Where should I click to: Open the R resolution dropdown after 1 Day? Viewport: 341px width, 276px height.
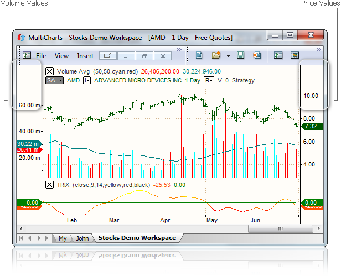point(209,80)
